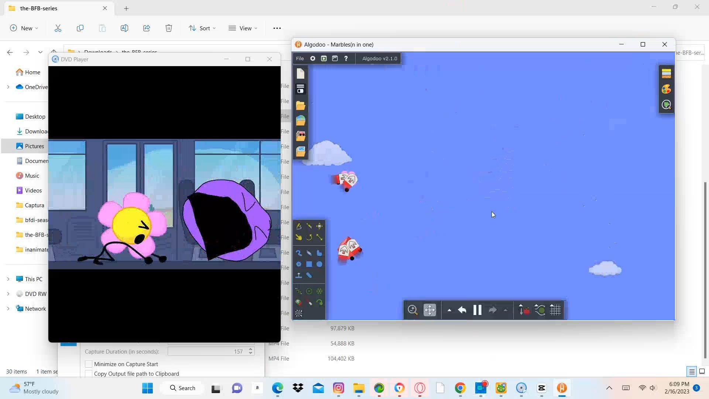Select the Axle tool in Algodoo
This screenshot has height=399, width=709.
coord(319,291)
